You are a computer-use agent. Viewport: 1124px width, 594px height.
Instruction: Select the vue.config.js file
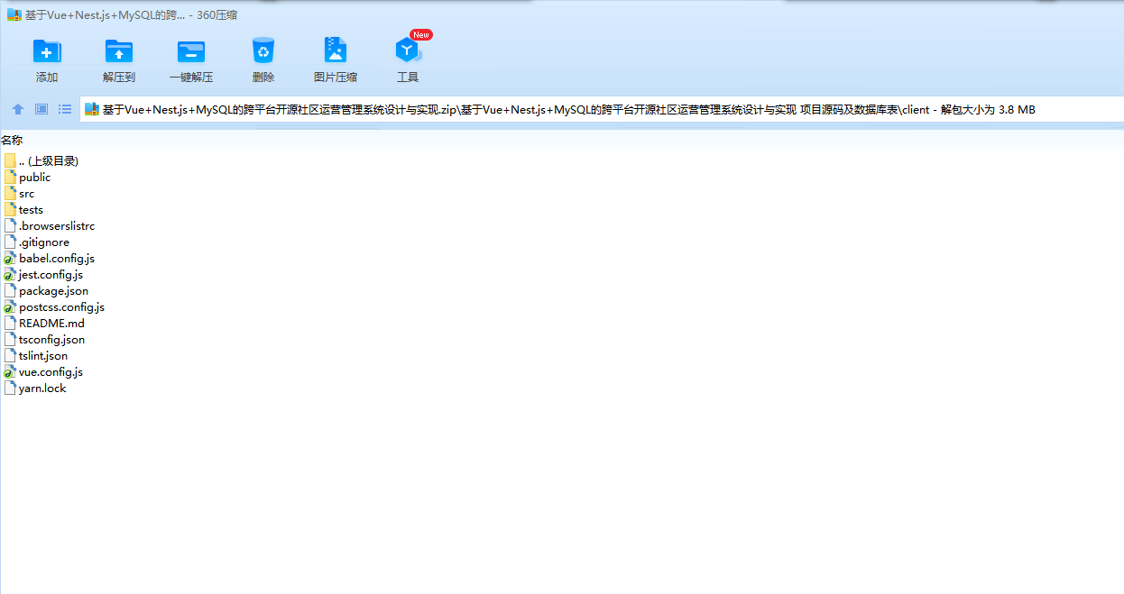[x=43, y=372]
